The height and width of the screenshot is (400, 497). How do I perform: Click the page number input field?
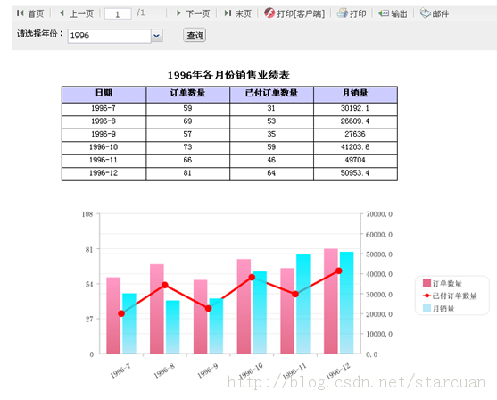tap(118, 14)
